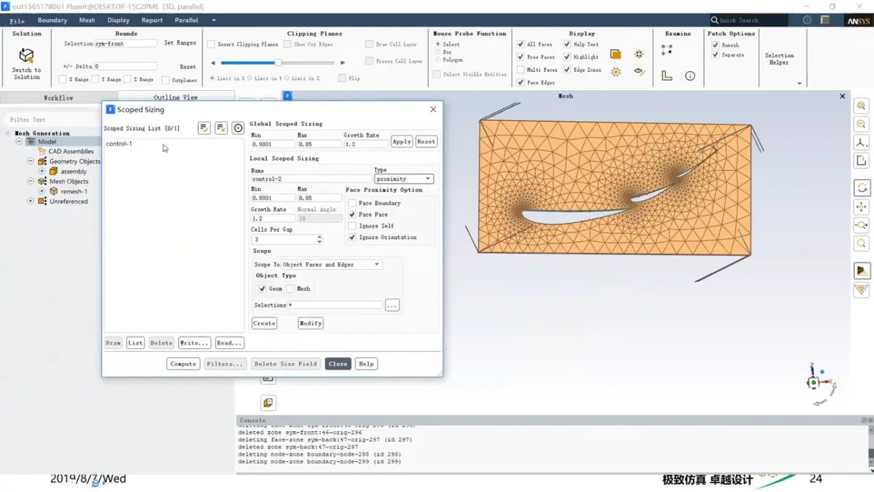Collapse the Geometry Objects node
Screen dimensions: 874x492
tap(31, 161)
